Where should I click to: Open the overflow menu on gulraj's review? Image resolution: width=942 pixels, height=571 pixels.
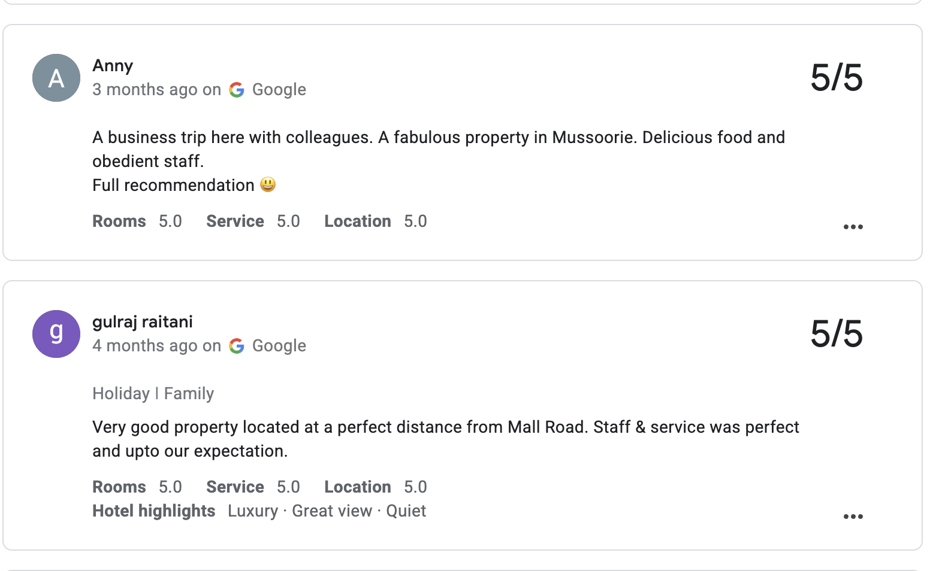pos(853,516)
